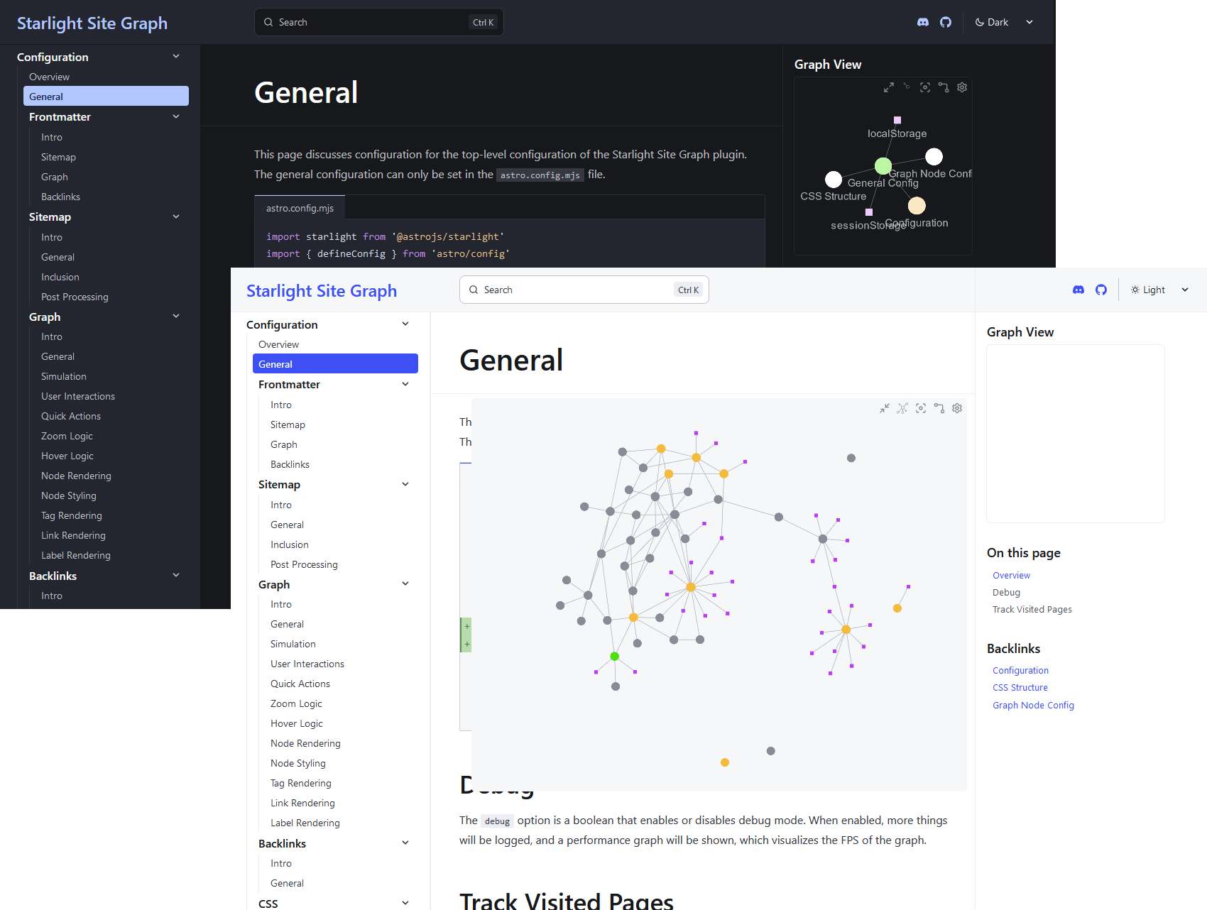
Task: Expand graph to fullscreen in dark Graph View
Action: click(888, 87)
